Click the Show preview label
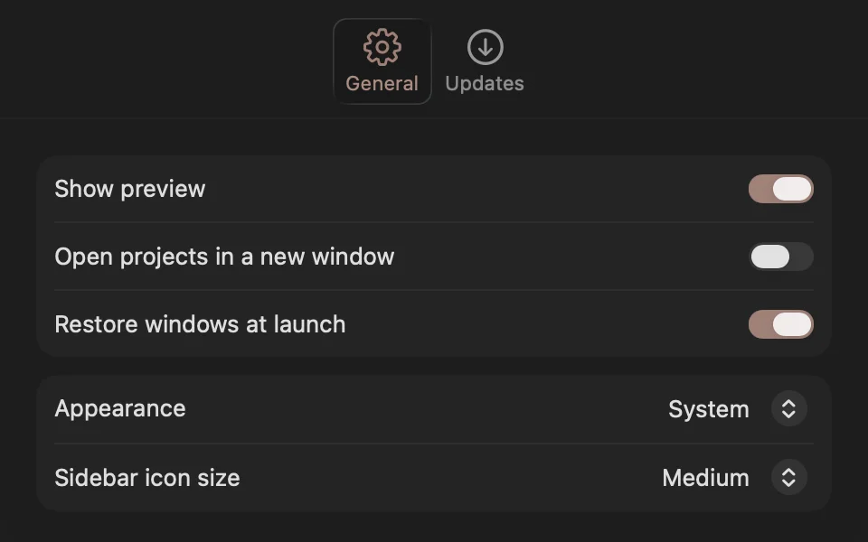This screenshot has height=542, width=868. click(130, 189)
